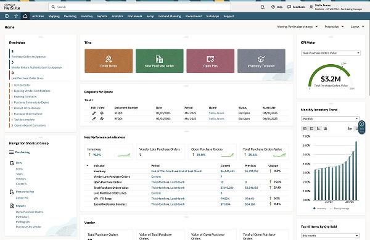Open Feedback in the header

(296, 7)
